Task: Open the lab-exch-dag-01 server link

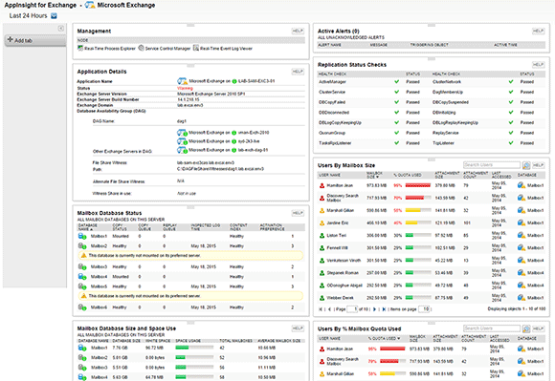Action: point(253,150)
